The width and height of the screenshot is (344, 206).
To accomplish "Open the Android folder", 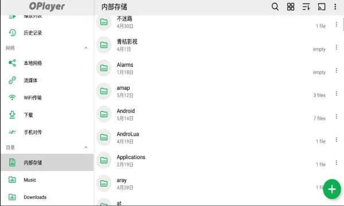I will (x=218, y=114).
